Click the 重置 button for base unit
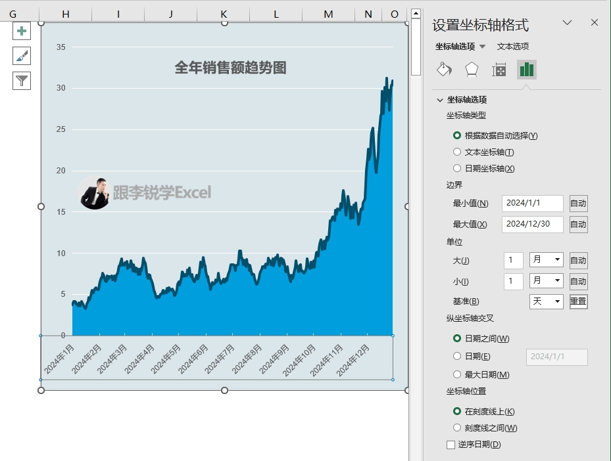Image resolution: width=611 pixels, height=461 pixels. [x=578, y=301]
